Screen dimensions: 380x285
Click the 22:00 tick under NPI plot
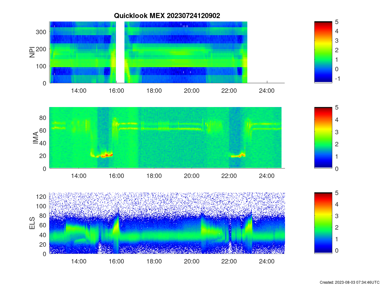pos(229,90)
